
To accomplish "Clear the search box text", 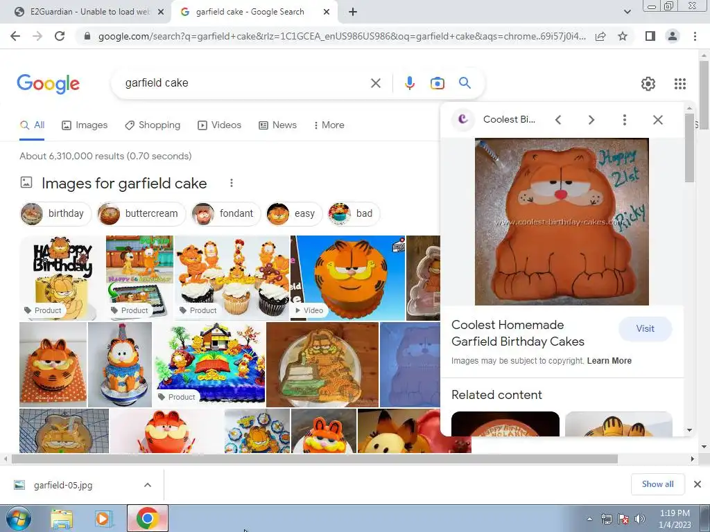I will click(375, 83).
